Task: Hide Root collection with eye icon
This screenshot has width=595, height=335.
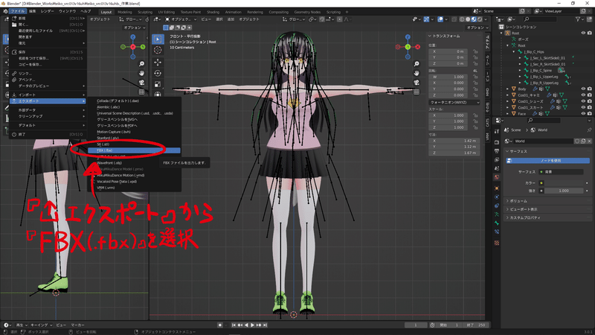Action: 583,33
